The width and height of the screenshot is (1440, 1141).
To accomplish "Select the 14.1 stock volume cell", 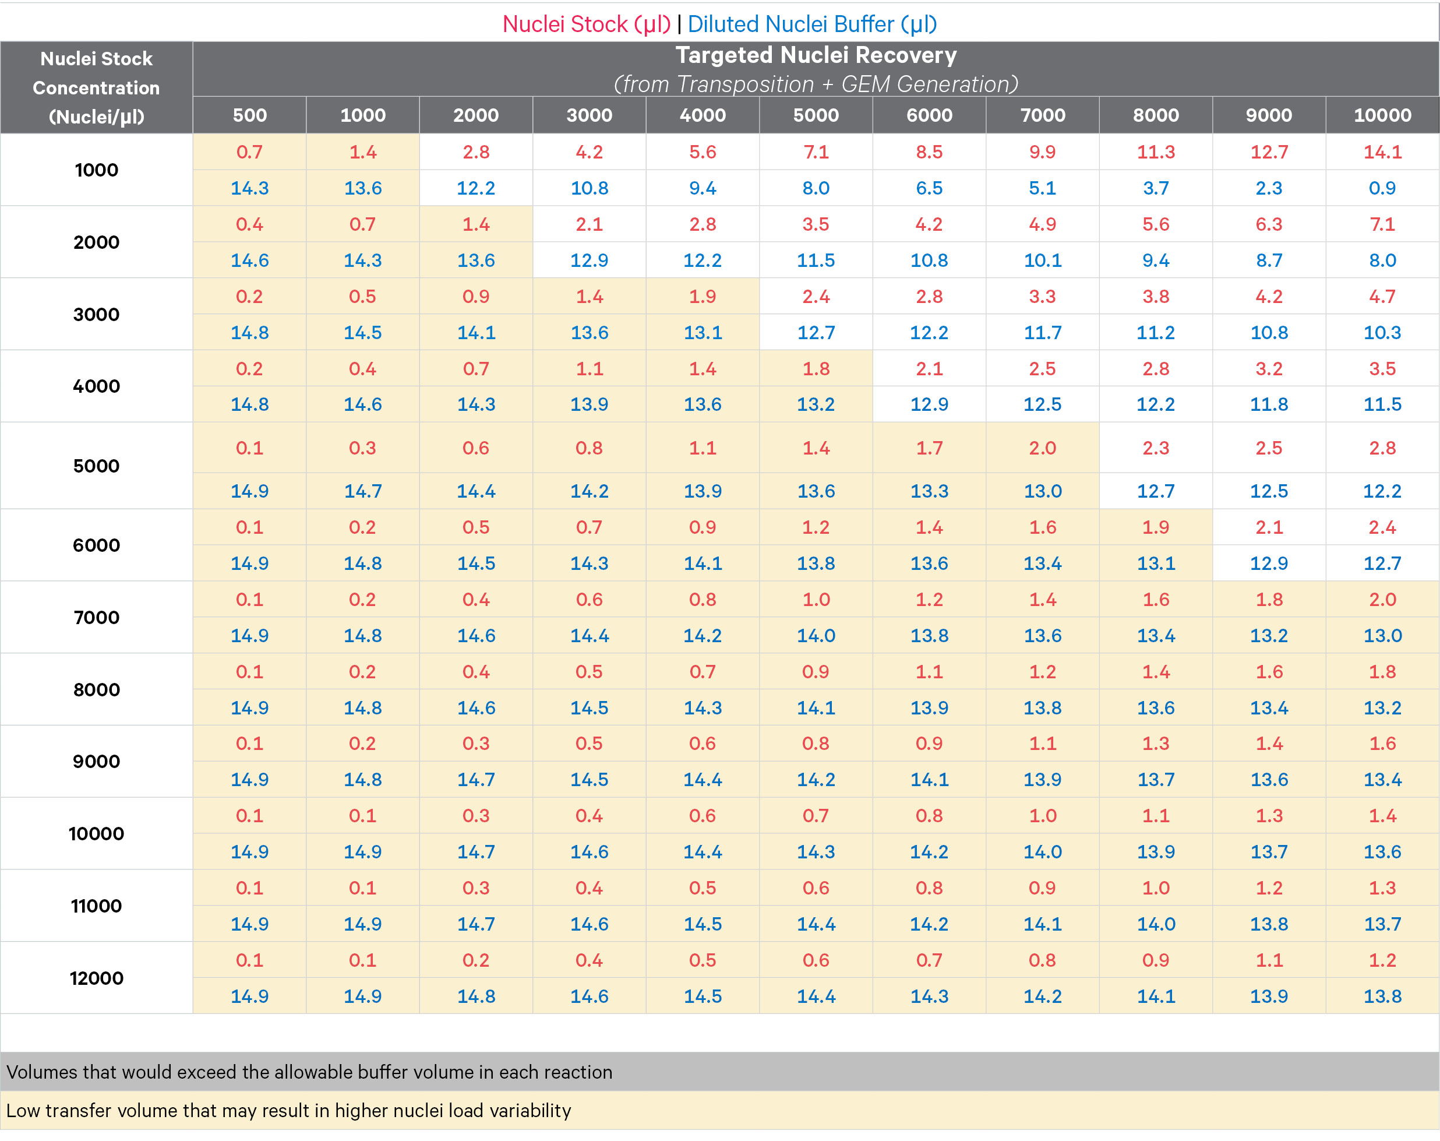I will pos(1381,152).
